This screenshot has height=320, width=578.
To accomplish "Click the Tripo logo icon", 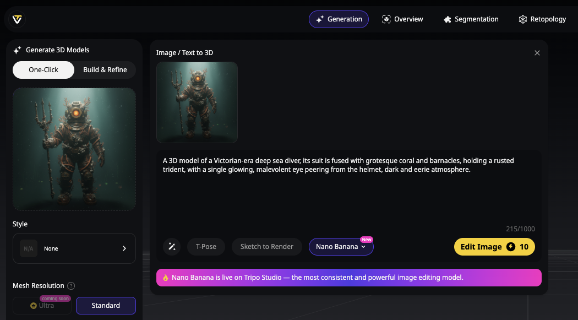I will click(17, 19).
